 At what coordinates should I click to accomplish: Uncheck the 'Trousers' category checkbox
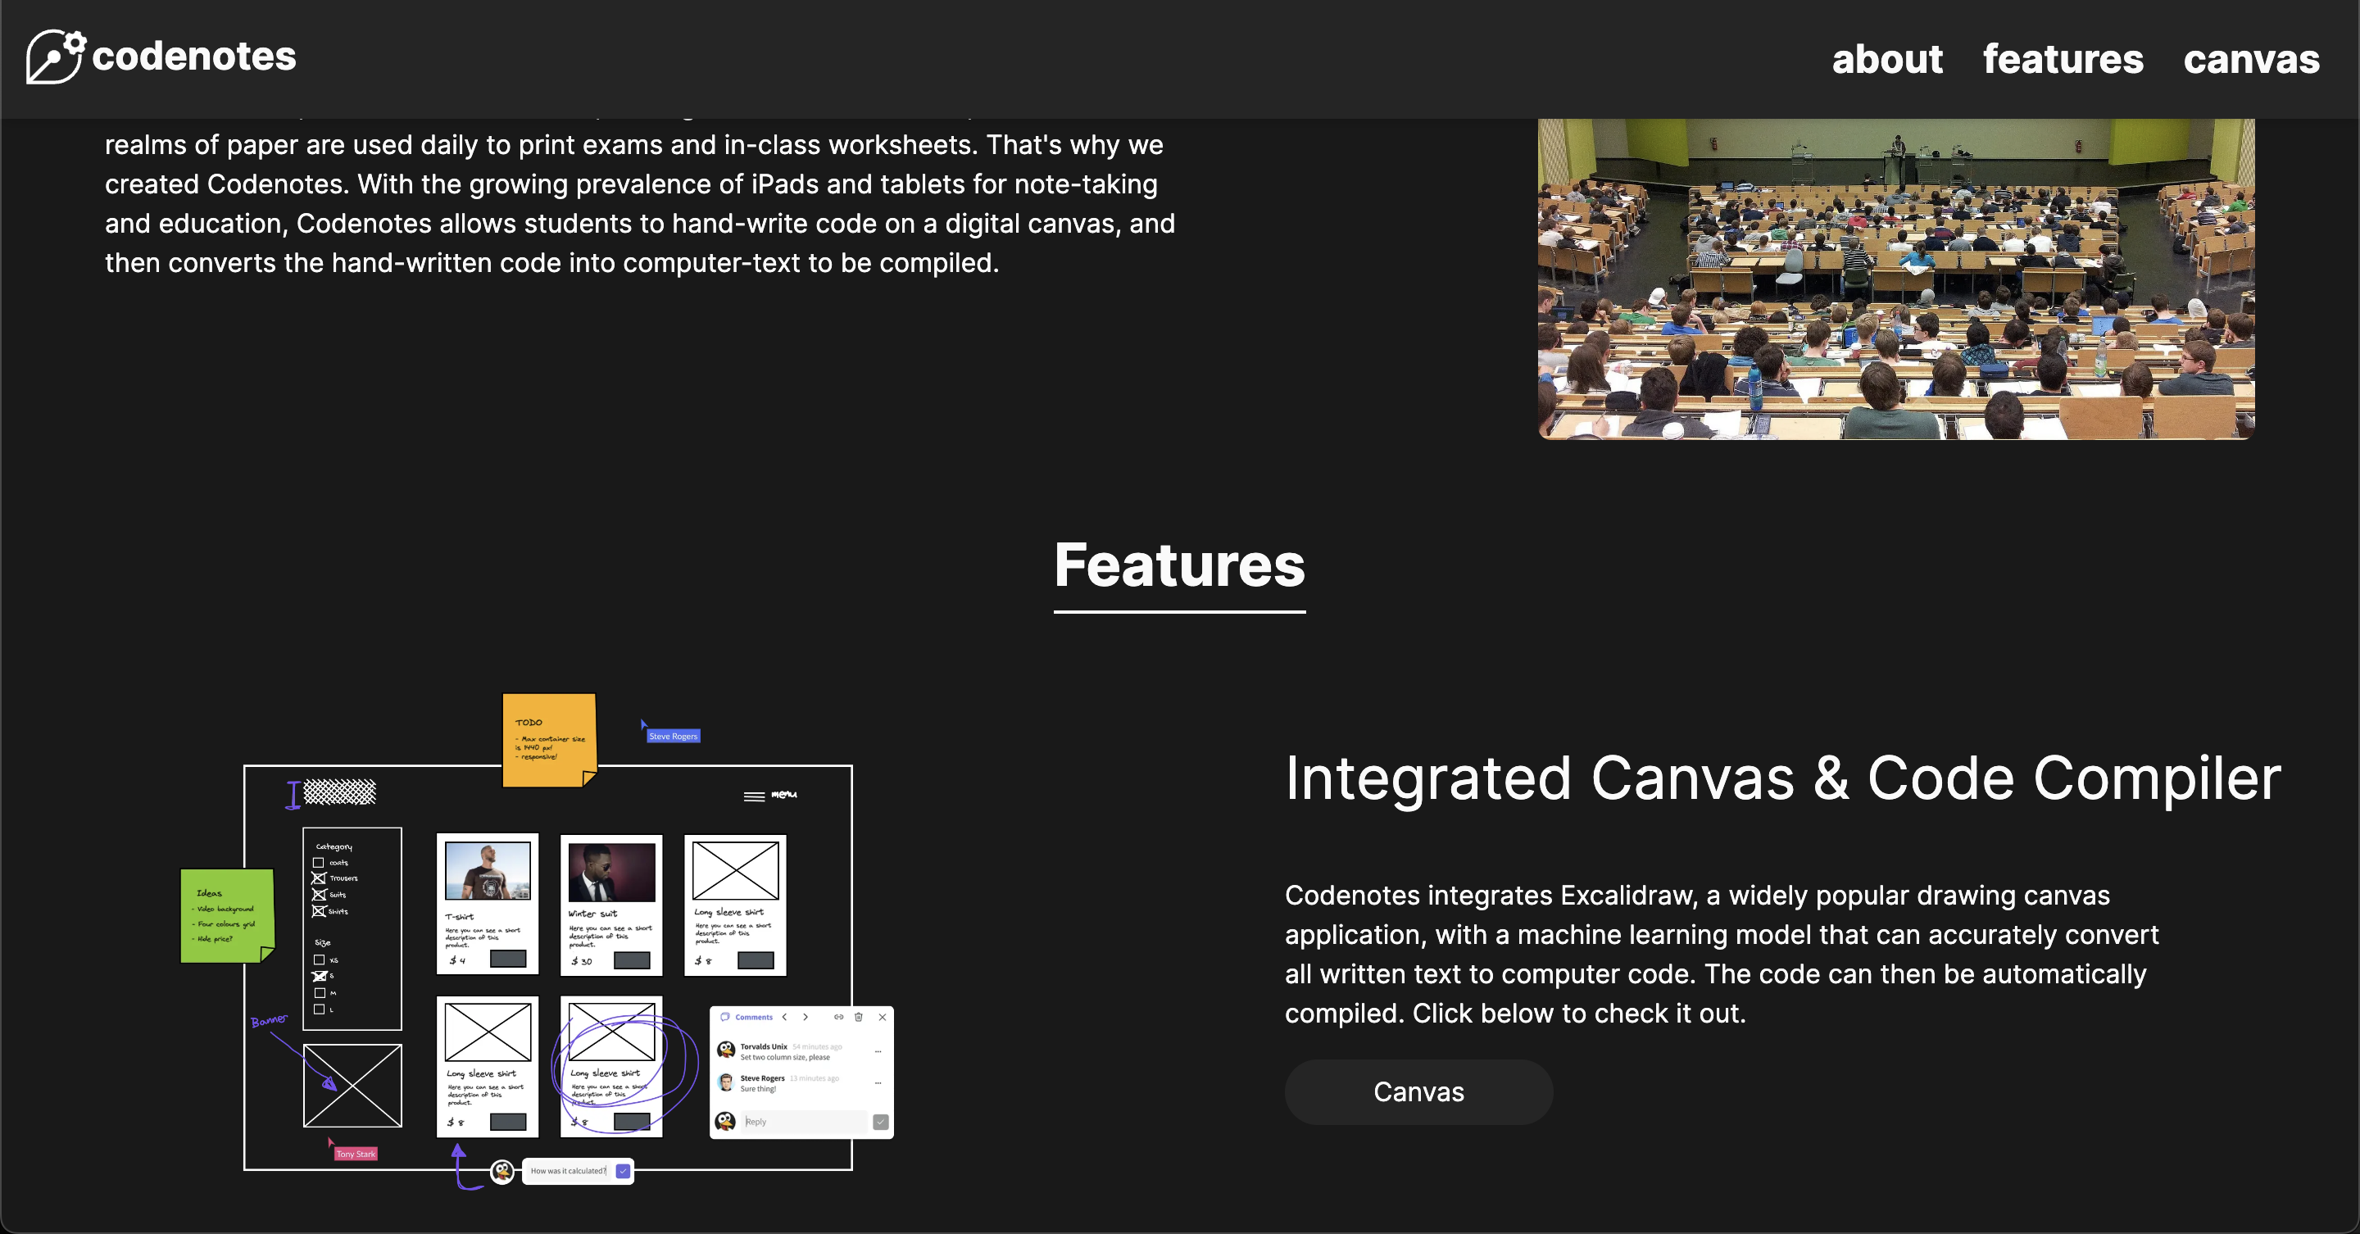(x=319, y=878)
